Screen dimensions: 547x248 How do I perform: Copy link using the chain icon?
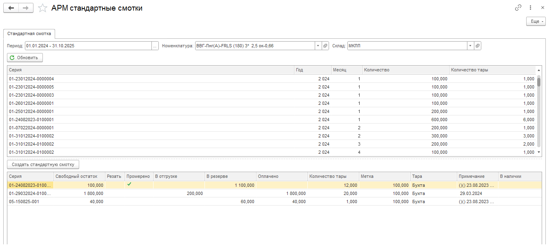tap(518, 8)
